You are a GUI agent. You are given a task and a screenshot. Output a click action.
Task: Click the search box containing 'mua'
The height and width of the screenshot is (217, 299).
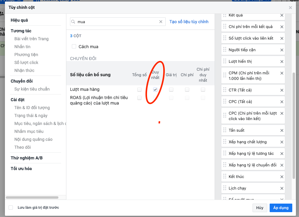pyautogui.click(x=116, y=22)
